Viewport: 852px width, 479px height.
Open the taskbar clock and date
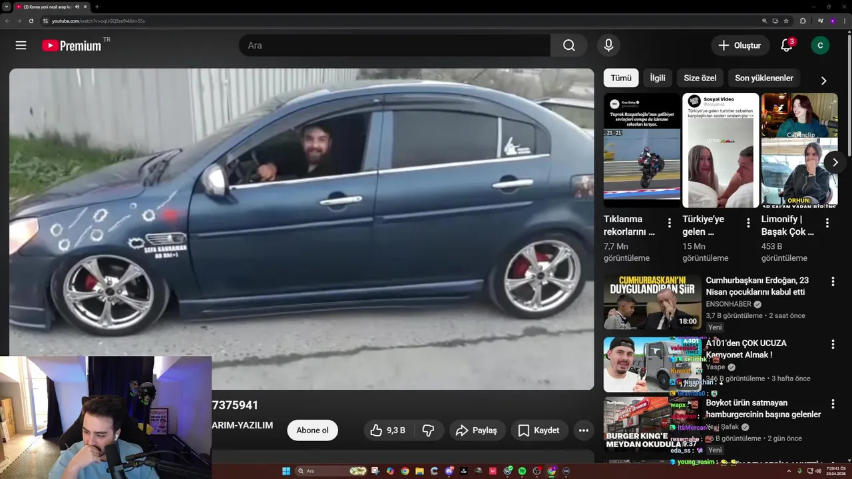point(836,471)
